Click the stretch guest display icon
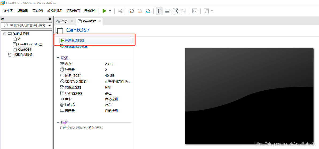 206,11
